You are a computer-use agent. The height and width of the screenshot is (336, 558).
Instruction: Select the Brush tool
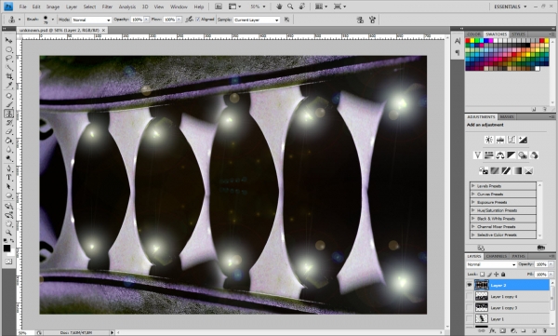(8, 105)
